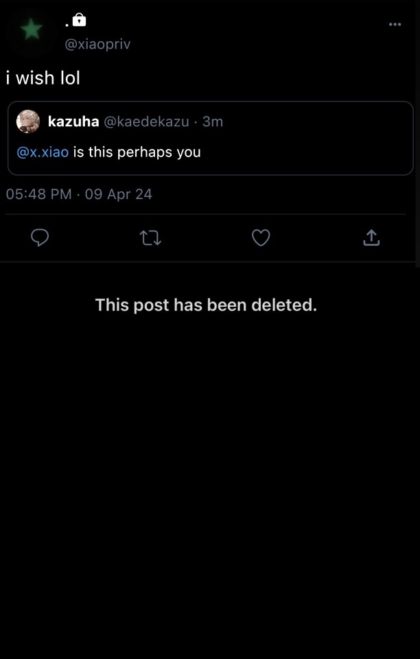Follow the @x.xiao mention link

tap(43, 152)
